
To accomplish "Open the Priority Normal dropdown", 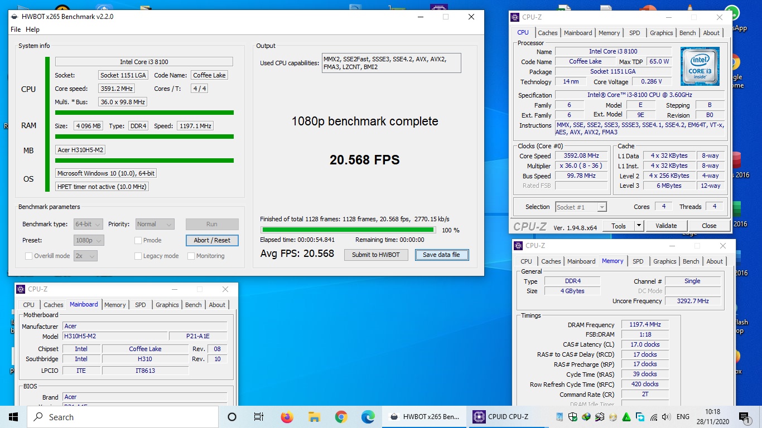I will pos(155,224).
